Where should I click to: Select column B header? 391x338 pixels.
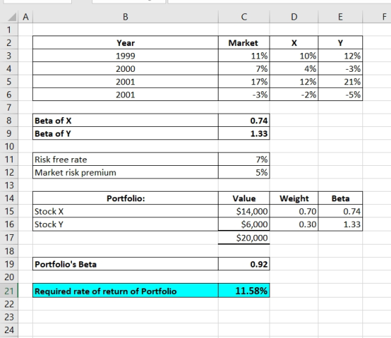tap(125, 17)
